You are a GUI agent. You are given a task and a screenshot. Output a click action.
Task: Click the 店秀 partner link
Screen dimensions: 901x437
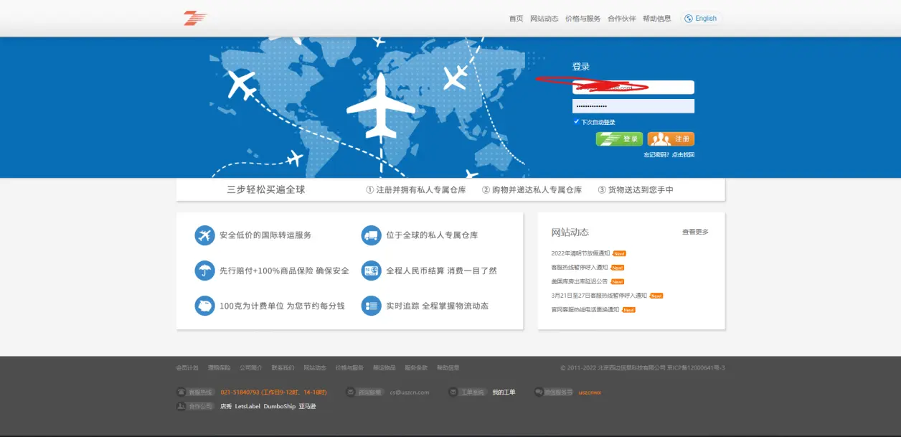(226, 406)
